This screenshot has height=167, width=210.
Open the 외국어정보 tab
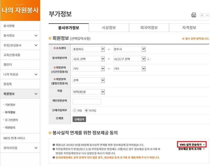tap(149, 28)
